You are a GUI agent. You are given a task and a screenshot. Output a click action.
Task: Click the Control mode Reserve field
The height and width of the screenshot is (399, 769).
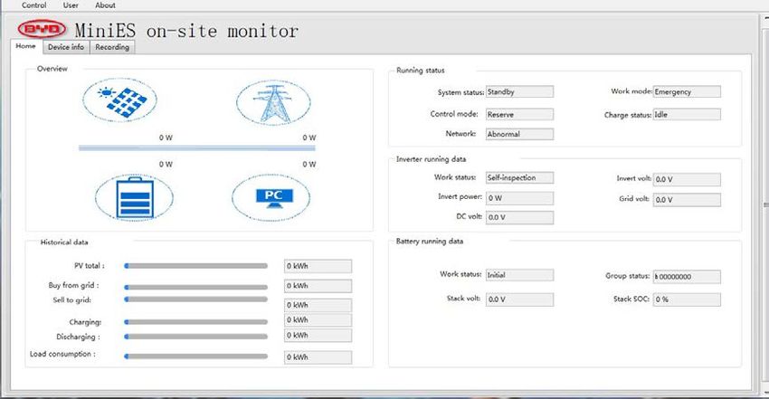[520, 114]
